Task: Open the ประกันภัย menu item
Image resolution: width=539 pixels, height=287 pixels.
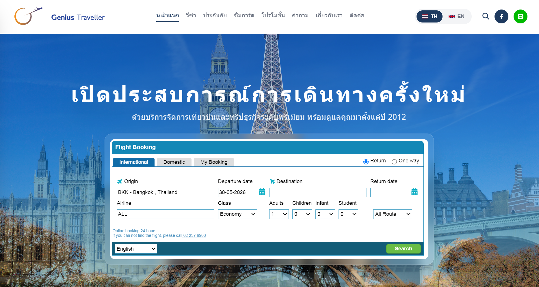Action: tap(215, 16)
